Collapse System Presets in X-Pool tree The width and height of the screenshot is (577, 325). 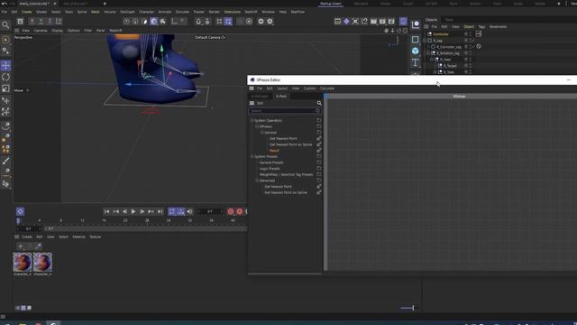252,156
